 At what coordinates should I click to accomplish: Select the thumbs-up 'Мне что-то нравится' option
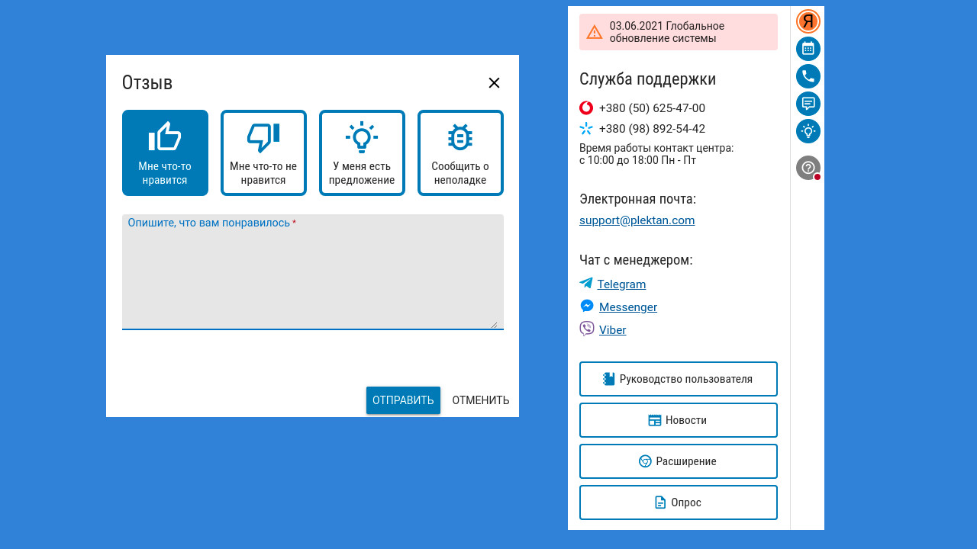[165, 152]
